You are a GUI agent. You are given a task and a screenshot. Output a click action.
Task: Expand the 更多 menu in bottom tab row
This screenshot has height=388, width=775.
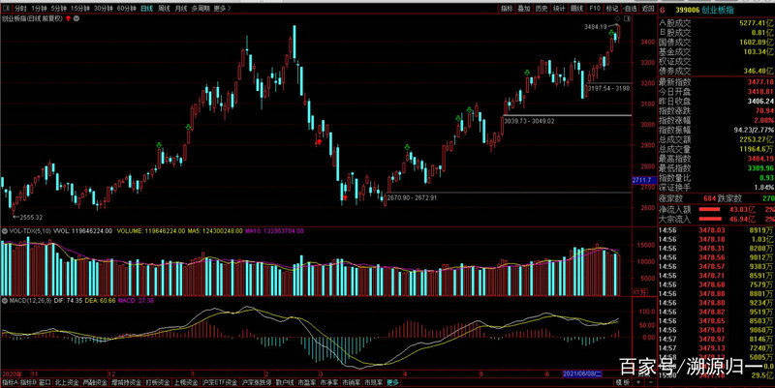[x=392, y=382]
